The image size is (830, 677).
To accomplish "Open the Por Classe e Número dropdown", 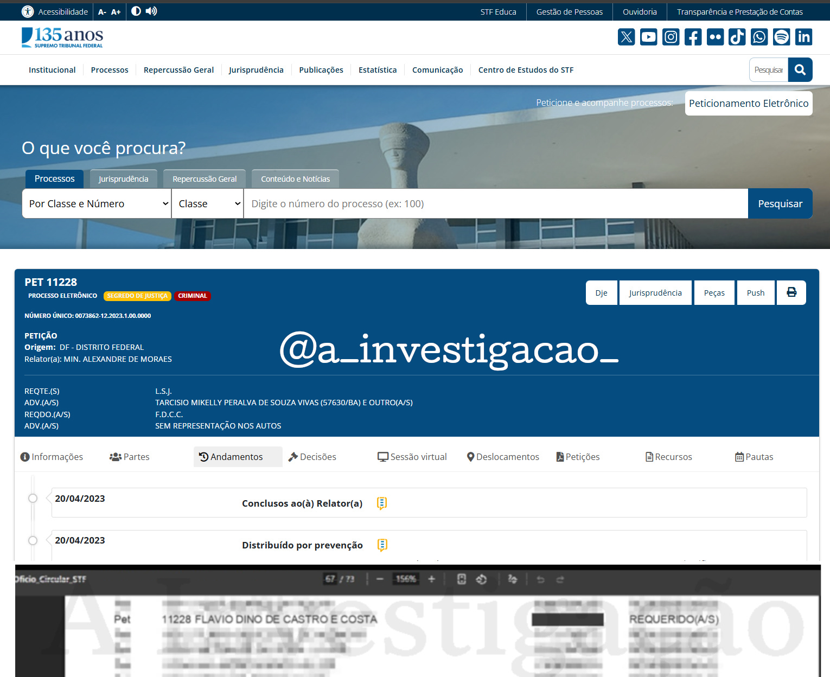I will 97,203.
